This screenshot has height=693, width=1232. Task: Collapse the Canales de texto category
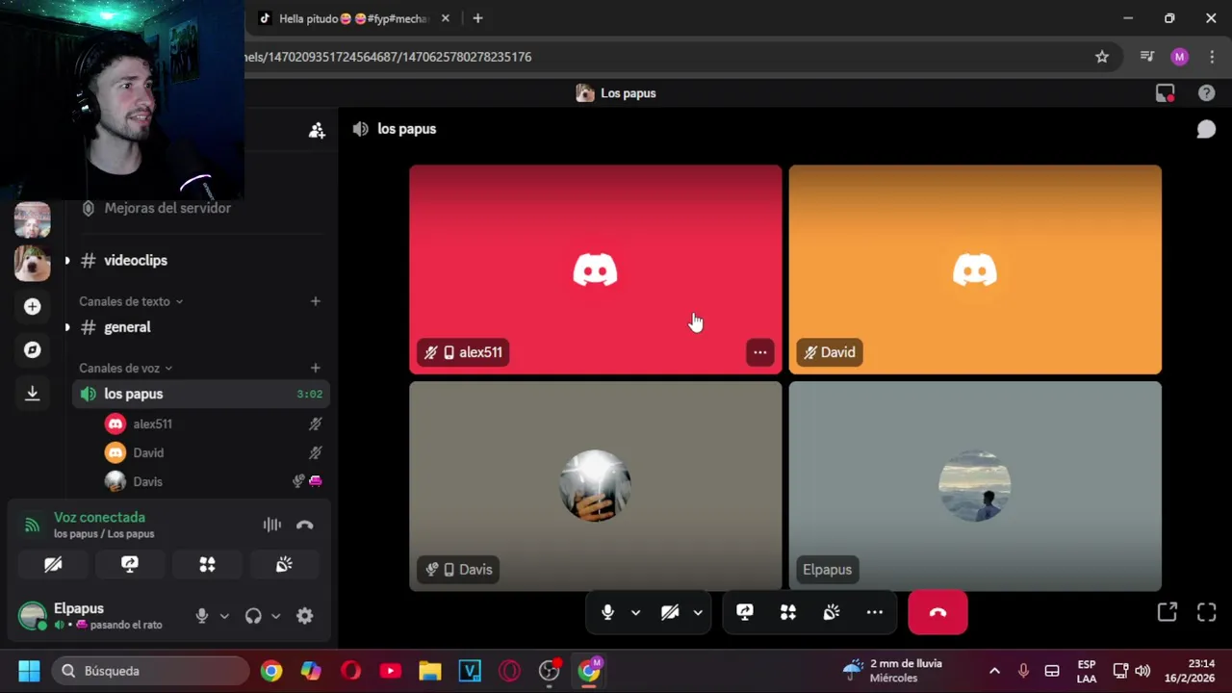(x=131, y=301)
